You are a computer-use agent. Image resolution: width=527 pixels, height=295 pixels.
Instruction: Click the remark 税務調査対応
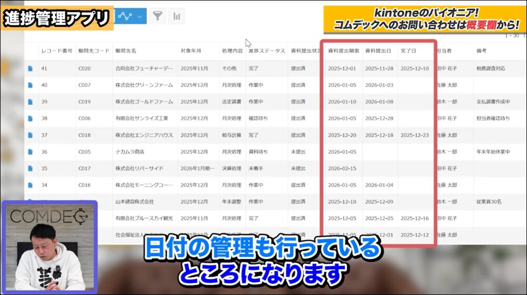pyautogui.click(x=491, y=68)
